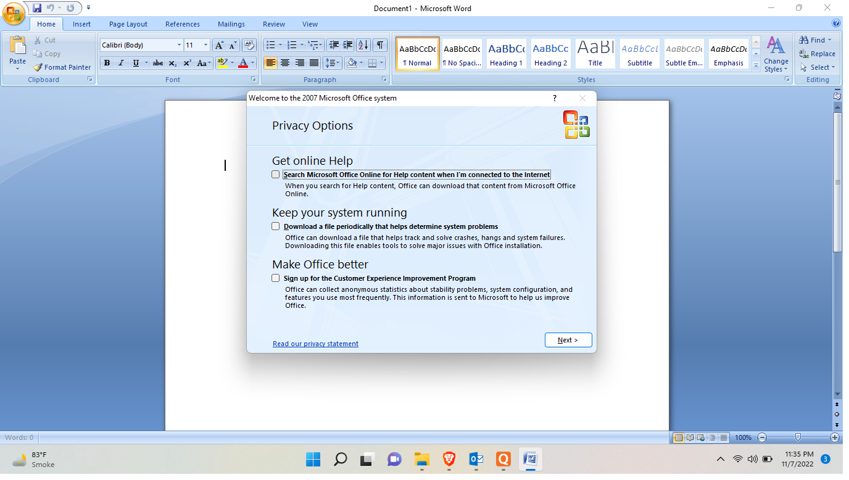
Task: Click the ? help button in dialog
Action: (x=555, y=98)
